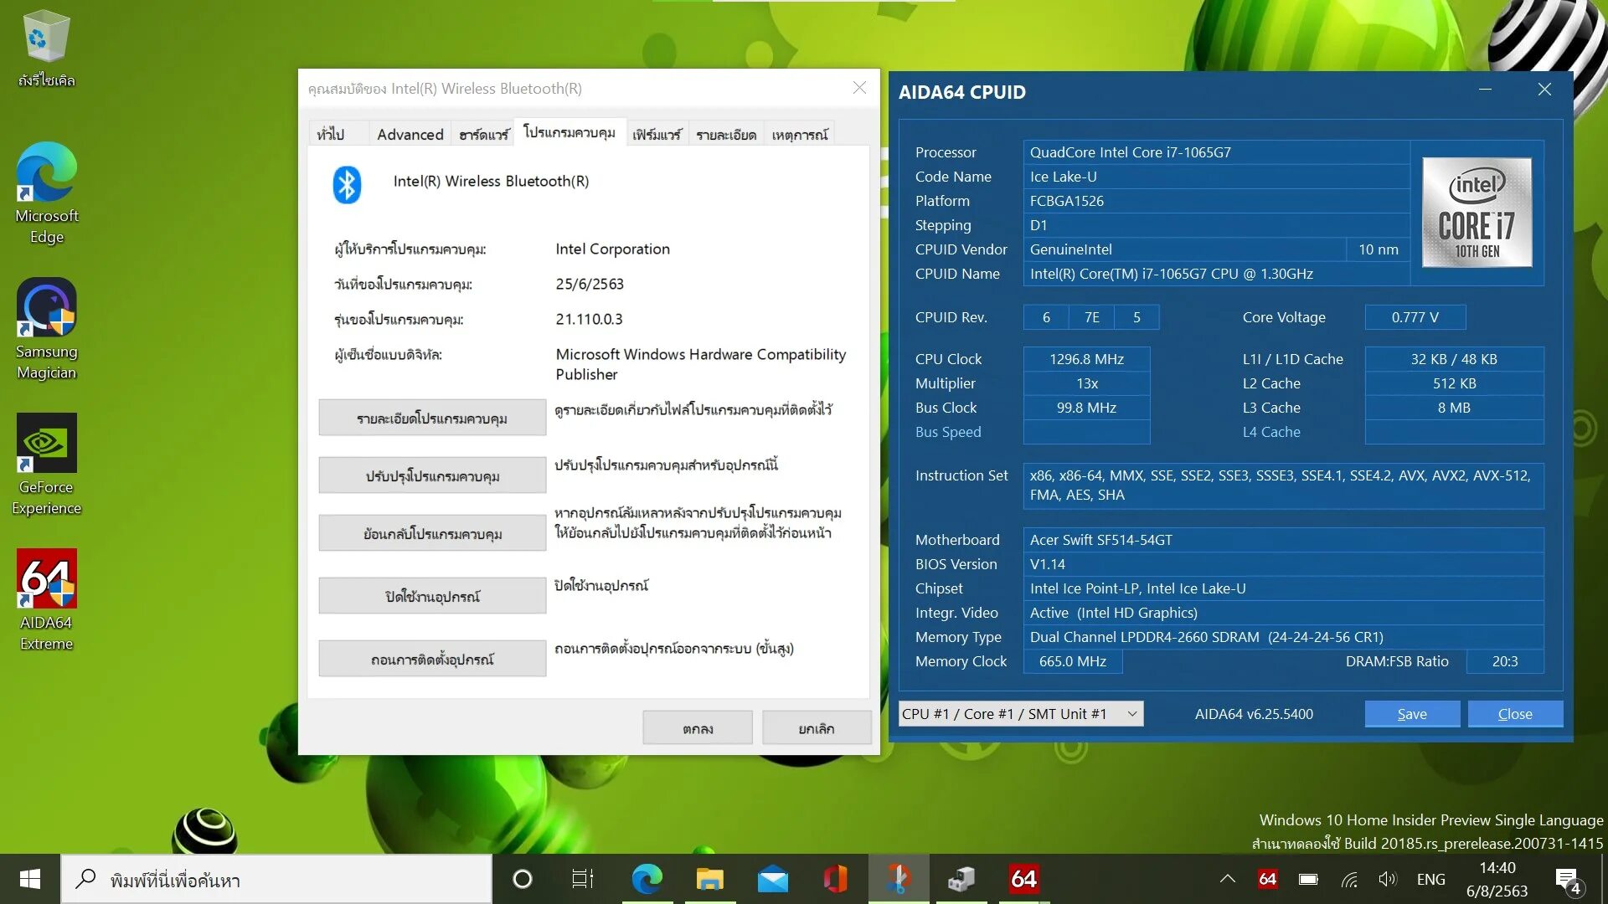
Task: Switch to the รายละเอียด tab
Action: (726, 134)
